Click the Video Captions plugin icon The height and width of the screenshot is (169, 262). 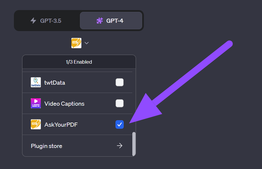36,103
